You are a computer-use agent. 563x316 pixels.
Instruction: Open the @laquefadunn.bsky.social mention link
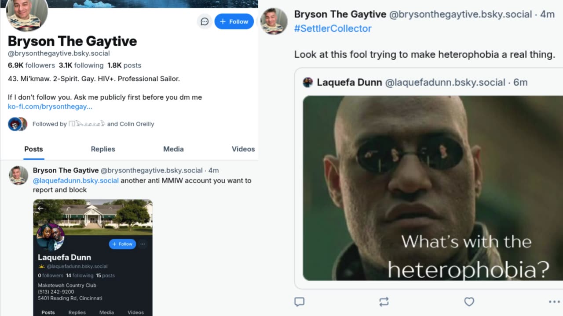tap(76, 180)
